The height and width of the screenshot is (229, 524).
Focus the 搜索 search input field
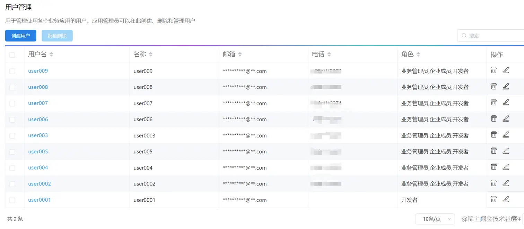[491, 36]
